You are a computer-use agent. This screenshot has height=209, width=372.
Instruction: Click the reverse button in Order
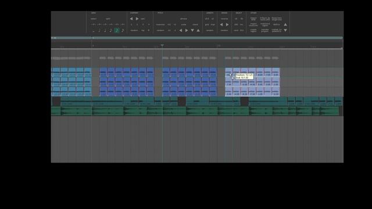(224, 19)
